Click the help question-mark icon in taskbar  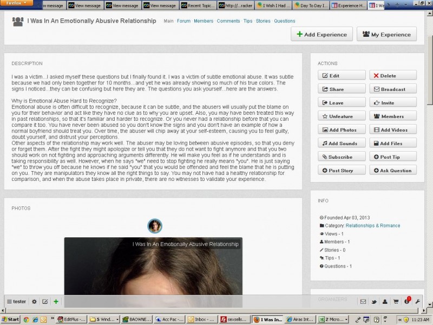click(x=376, y=320)
